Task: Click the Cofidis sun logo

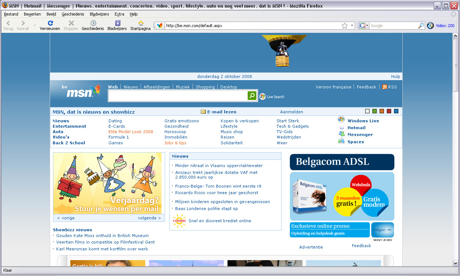Action: pos(179,220)
